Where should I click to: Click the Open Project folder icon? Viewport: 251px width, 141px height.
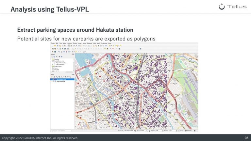pyautogui.click(x=55, y=46)
